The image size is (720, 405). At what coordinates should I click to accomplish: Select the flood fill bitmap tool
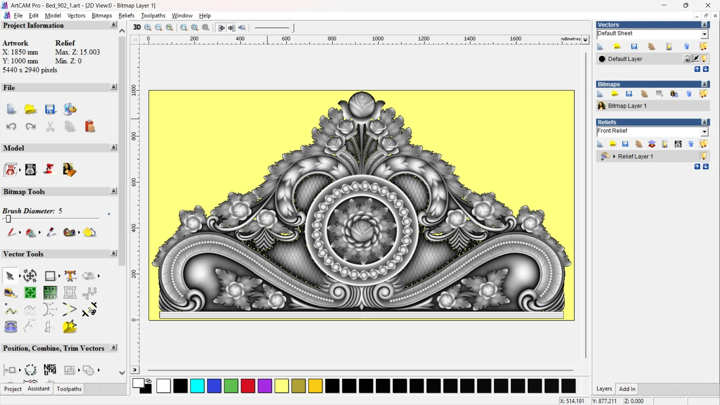click(x=31, y=233)
